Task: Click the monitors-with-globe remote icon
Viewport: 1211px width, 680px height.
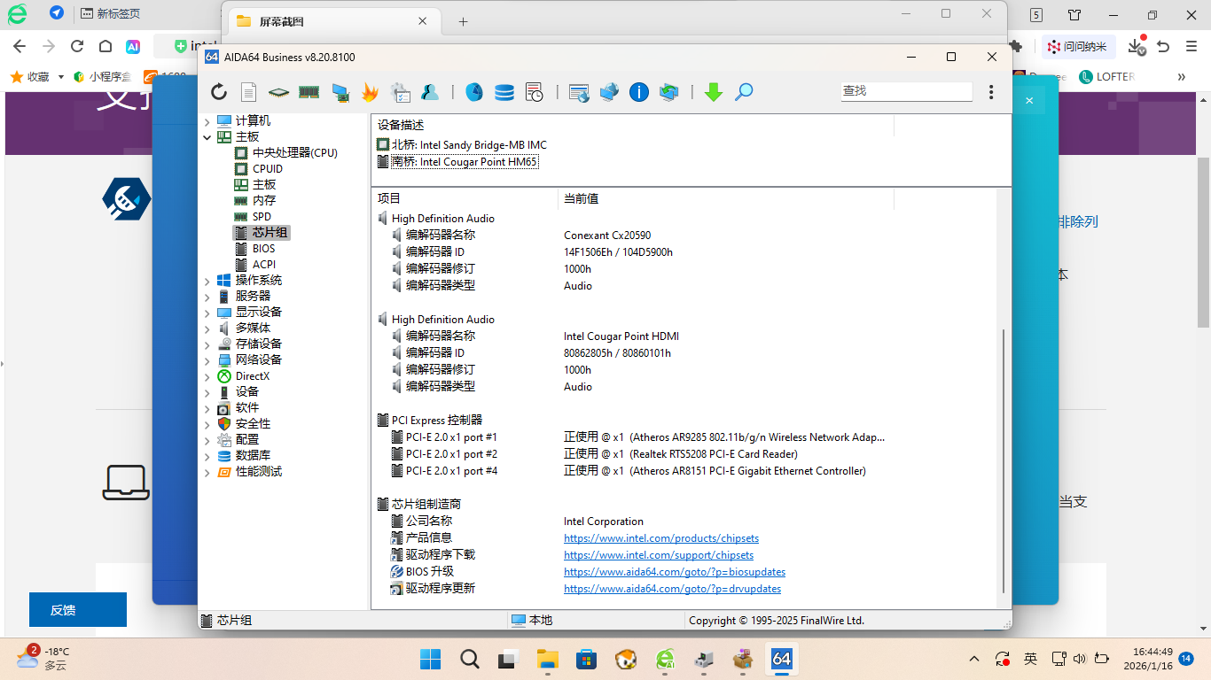Action: tap(609, 91)
